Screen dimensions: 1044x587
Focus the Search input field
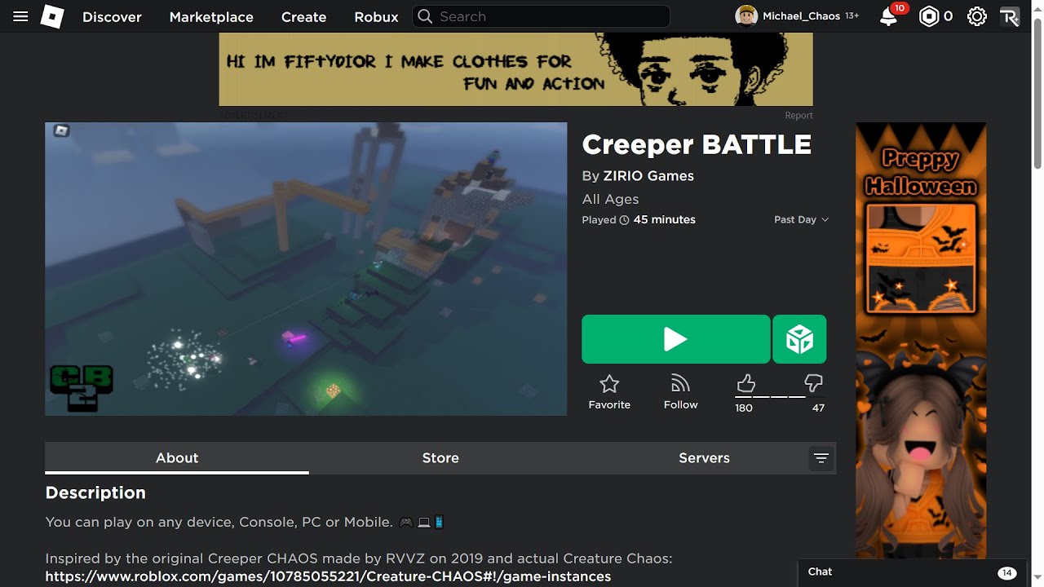click(x=541, y=16)
